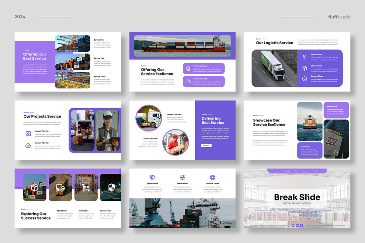Screen dimensions: 365x243
Task: Click the location pin icon on Our Logistic Service
Action: [x=304, y=57]
